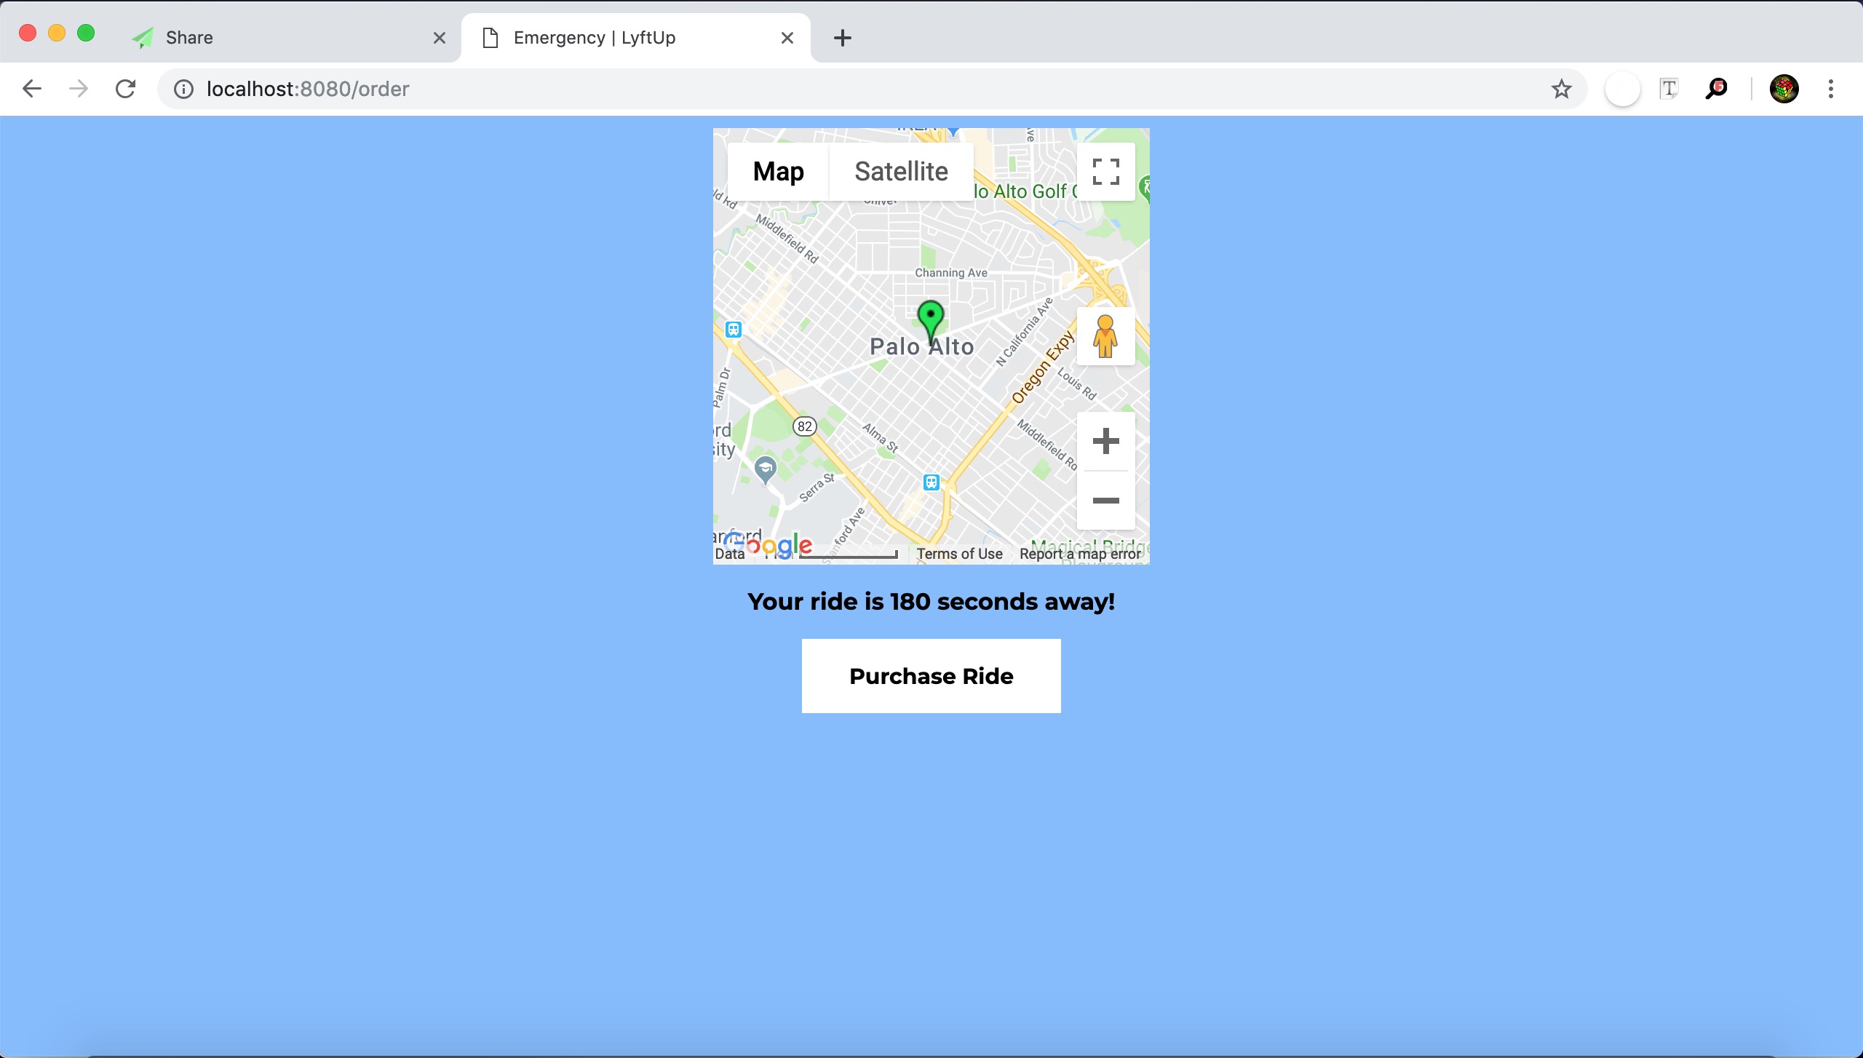
Task: Zoom out with the minus button
Action: [1105, 501]
